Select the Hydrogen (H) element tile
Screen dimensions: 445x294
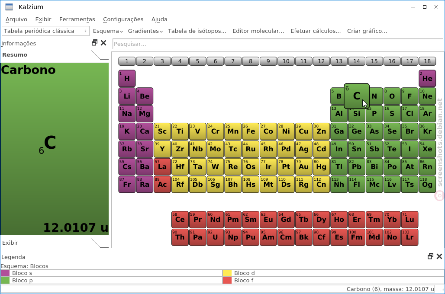click(127, 78)
